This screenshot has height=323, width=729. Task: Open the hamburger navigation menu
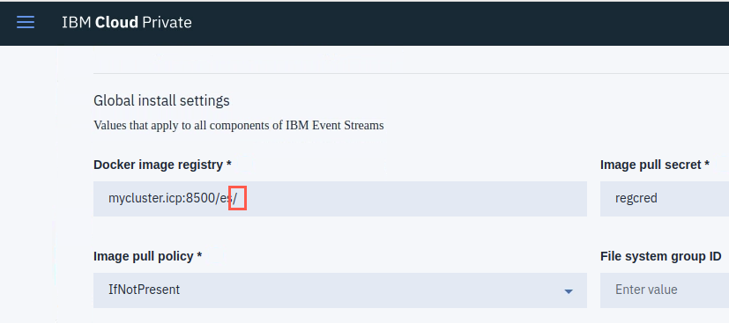click(26, 22)
